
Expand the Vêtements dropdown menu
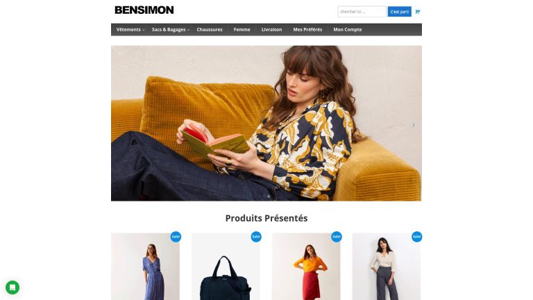coord(130,30)
